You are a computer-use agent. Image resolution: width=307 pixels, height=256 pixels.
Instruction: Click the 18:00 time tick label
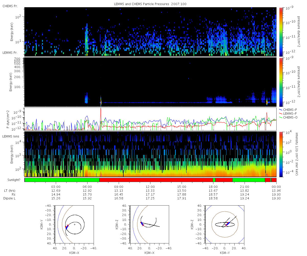coord(213,187)
